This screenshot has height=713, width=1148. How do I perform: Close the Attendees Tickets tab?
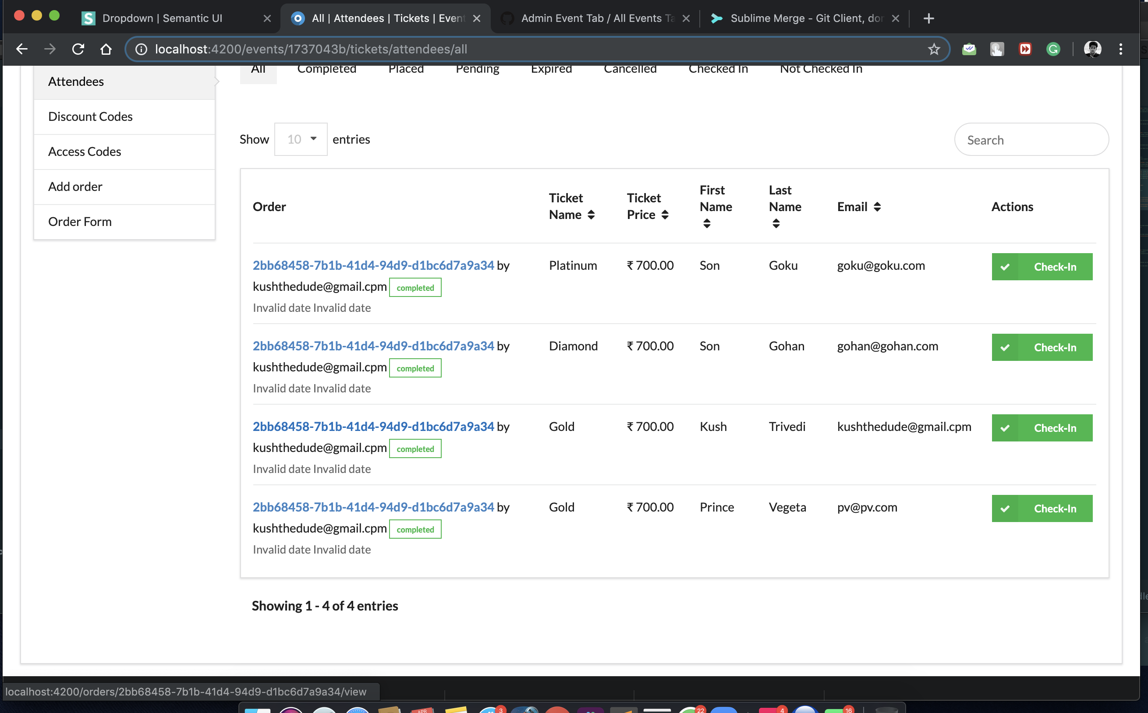[x=476, y=18]
